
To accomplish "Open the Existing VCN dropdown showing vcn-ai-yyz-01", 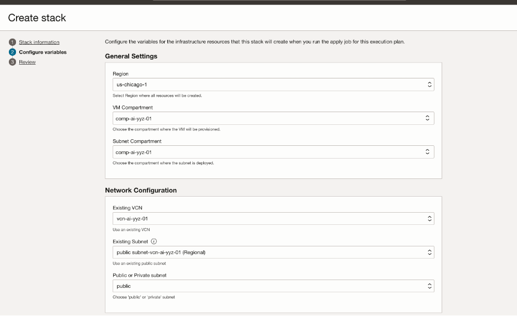I will 265,219.
